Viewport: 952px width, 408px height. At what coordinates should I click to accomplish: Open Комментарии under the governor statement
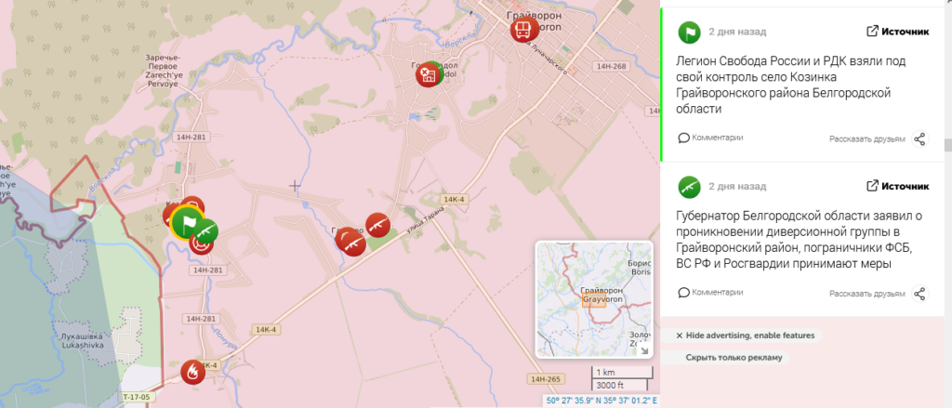coord(710,293)
